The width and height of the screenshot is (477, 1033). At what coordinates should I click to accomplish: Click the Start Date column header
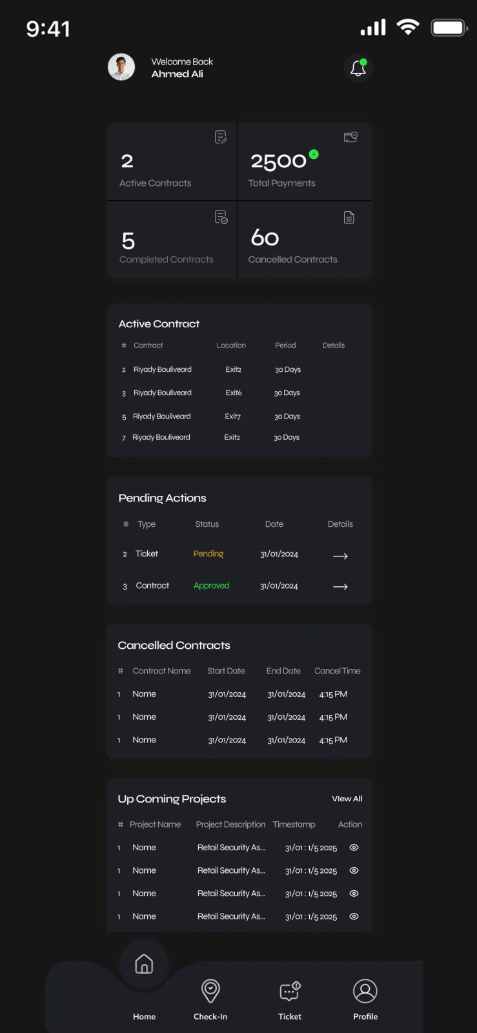pyautogui.click(x=226, y=671)
